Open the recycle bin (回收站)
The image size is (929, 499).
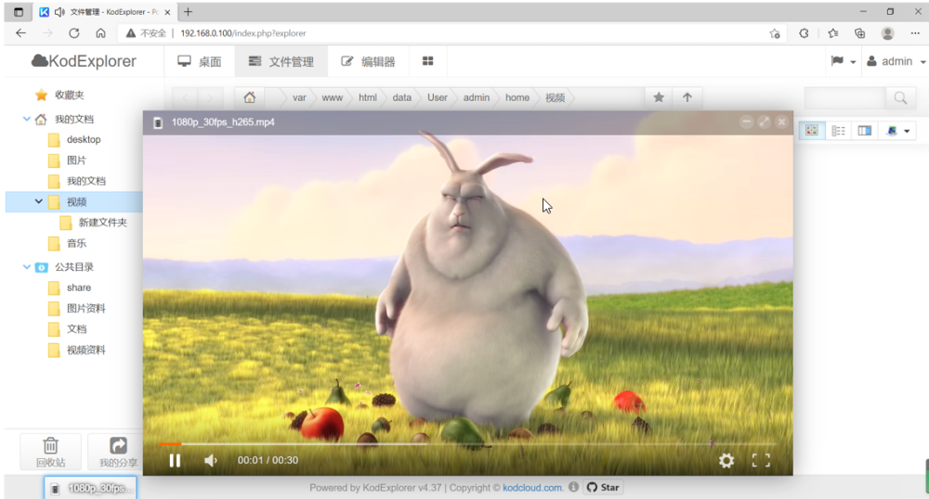click(x=51, y=452)
